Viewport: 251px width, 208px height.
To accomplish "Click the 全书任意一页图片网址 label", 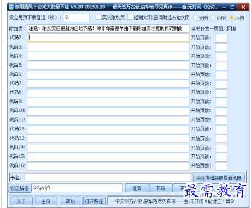I will coord(214,29).
